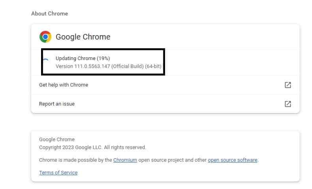
Task: Click the Google Chrome logo icon
Action: (45, 37)
